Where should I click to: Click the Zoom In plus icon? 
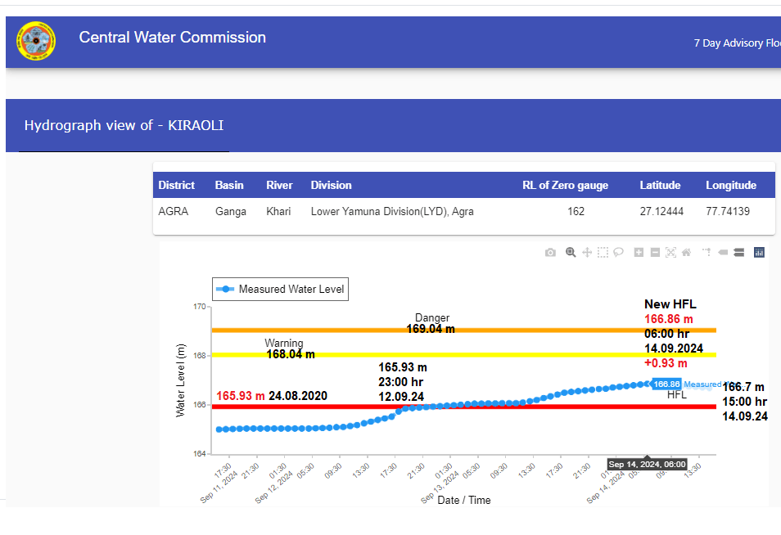pyautogui.click(x=639, y=253)
